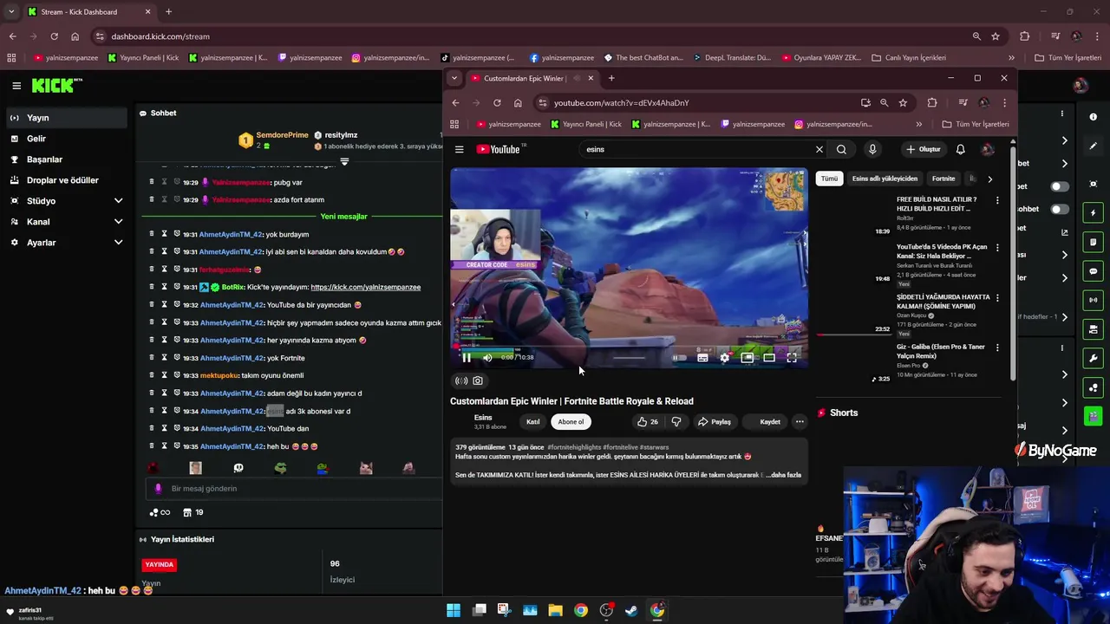Open more actions under the video
The height and width of the screenshot is (624, 1110).
click(800, 422)
